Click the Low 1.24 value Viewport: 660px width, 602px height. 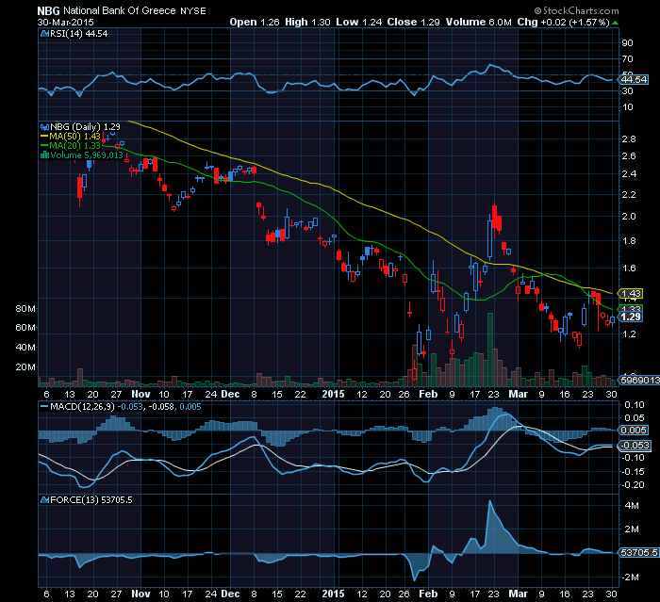[x=358, y=22]
